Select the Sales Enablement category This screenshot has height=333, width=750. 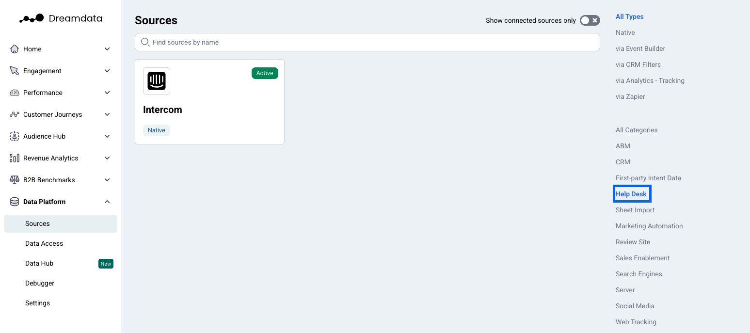coord(643,258)
